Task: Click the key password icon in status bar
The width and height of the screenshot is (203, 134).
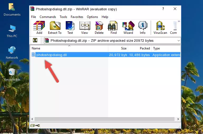Action: [37, 125]
